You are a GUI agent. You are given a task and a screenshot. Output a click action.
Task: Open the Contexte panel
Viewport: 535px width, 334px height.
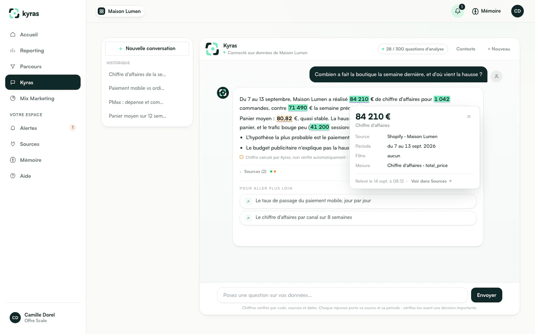click(466, 49)
